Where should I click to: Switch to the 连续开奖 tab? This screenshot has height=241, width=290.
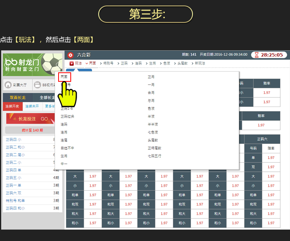pyautogui.click(x=13, y=106)
